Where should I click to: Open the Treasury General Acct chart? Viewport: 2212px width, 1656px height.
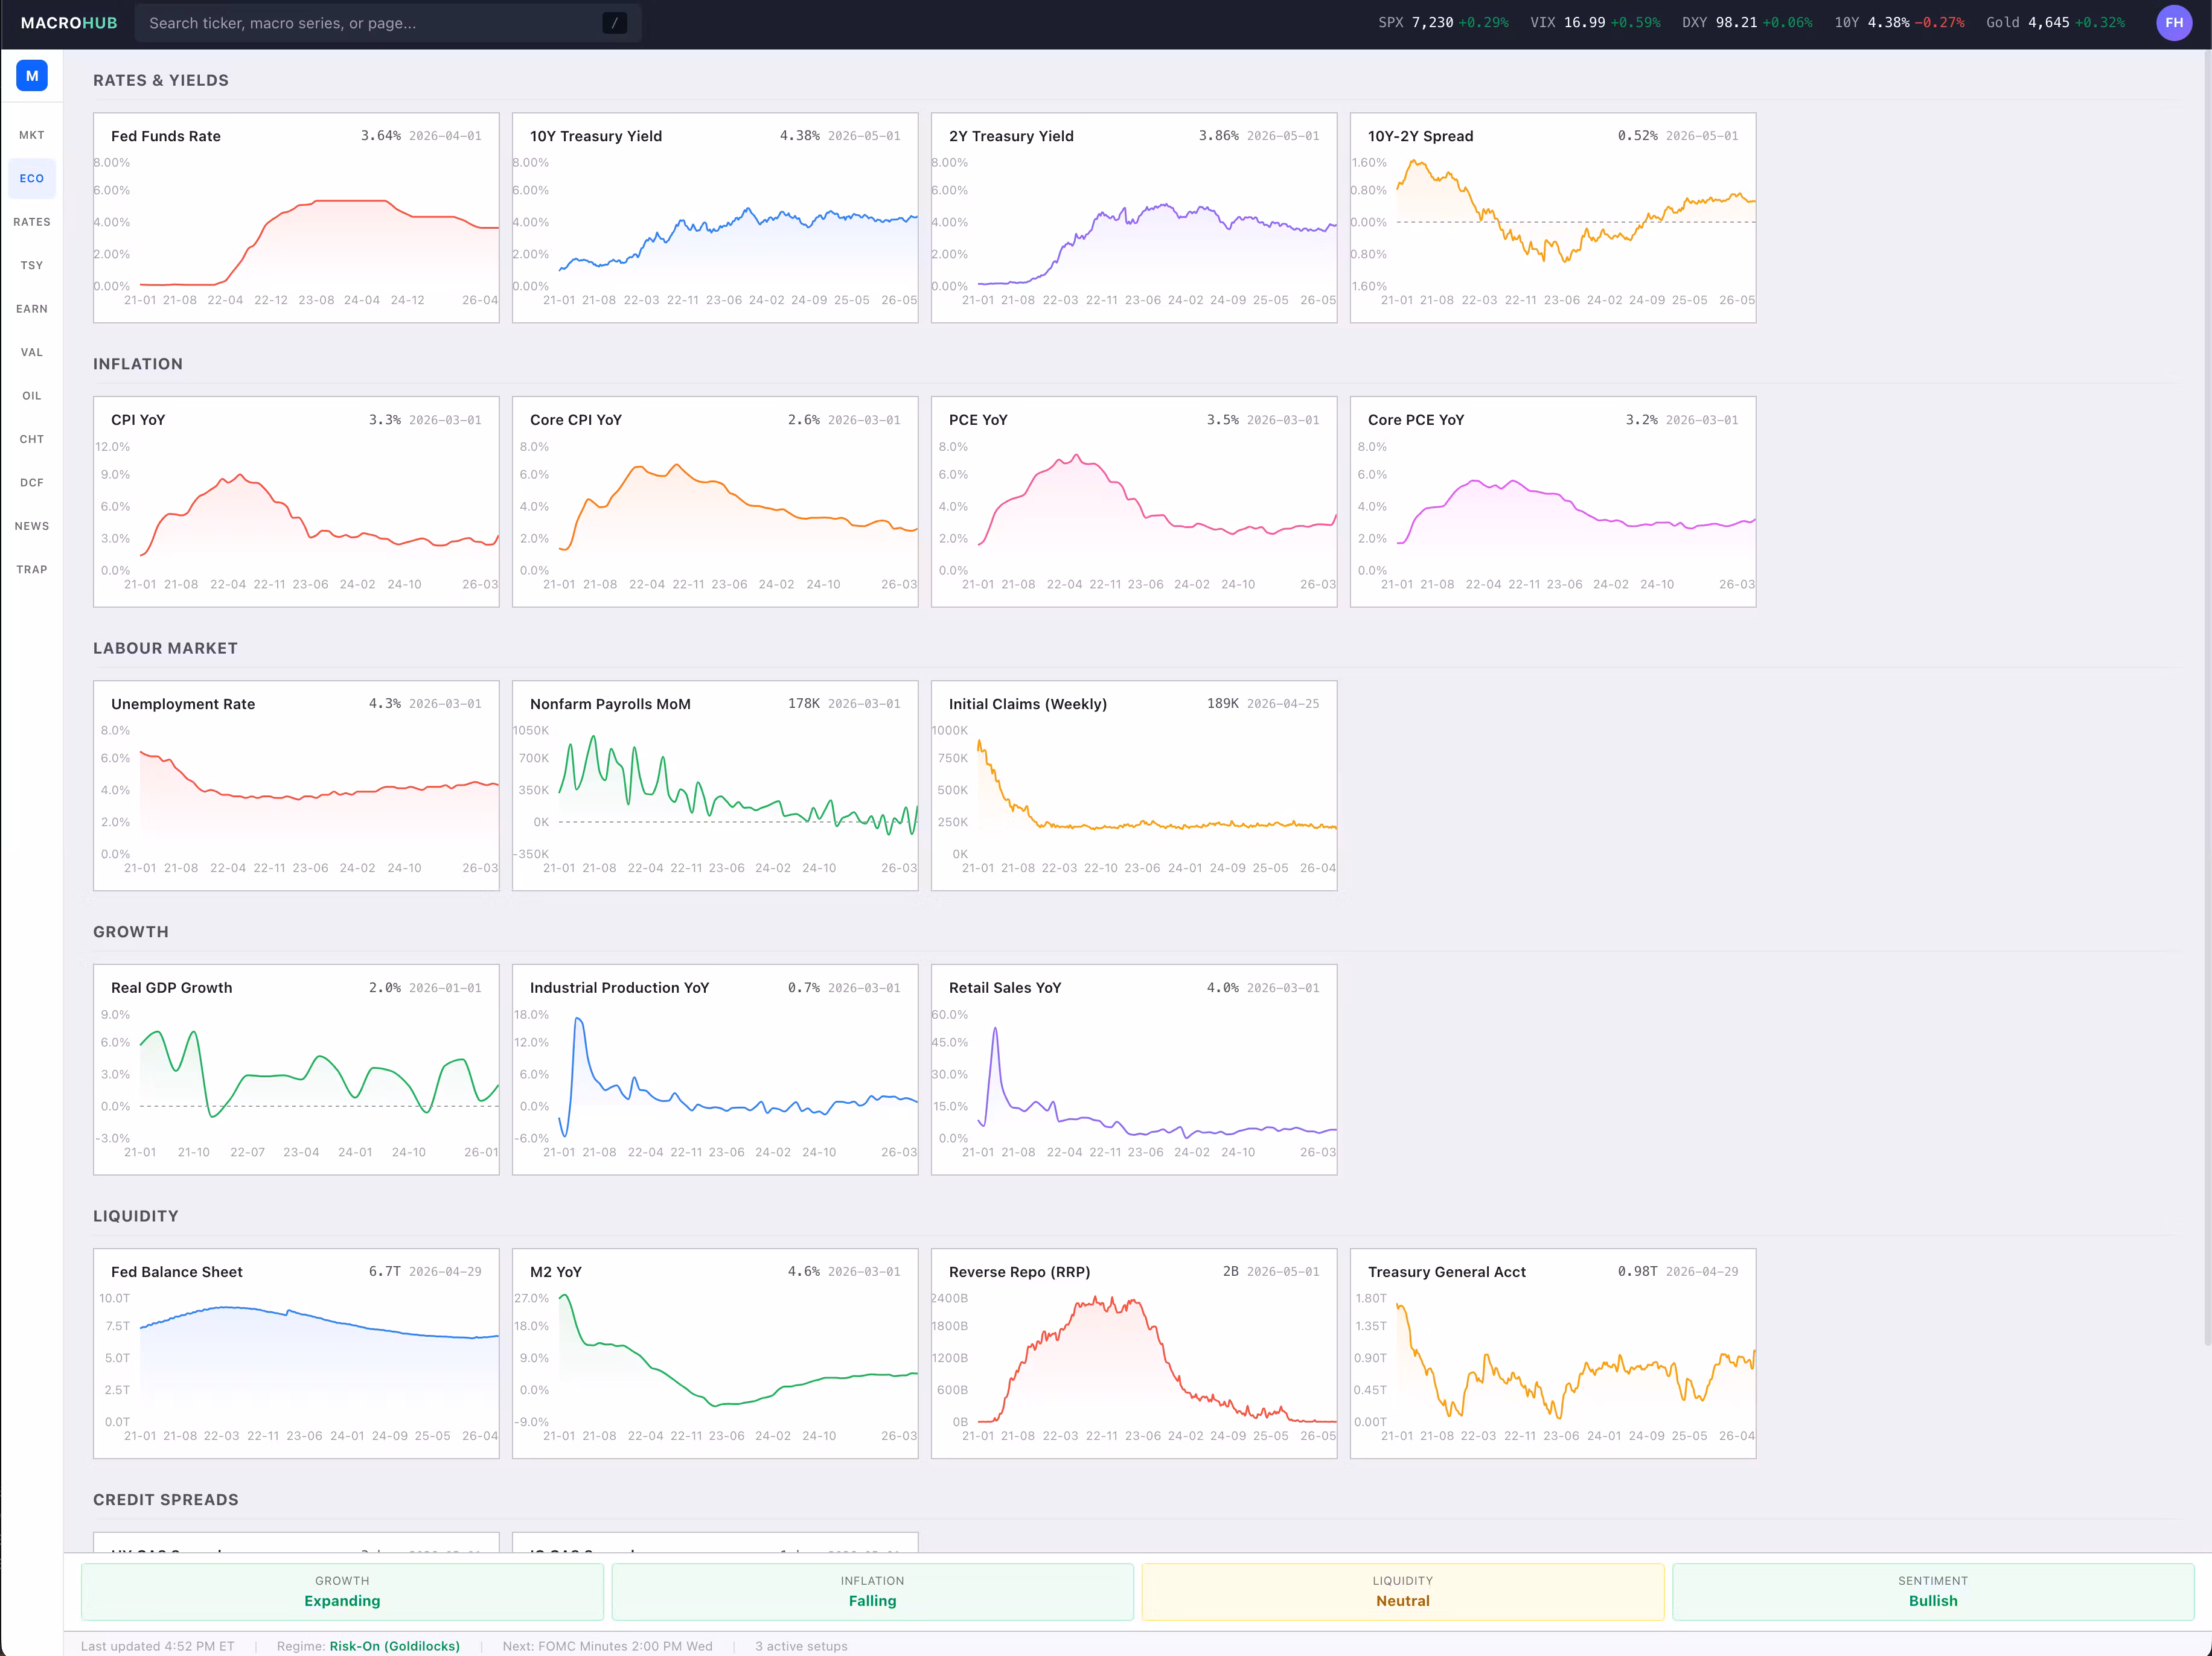(1553, 1353)
